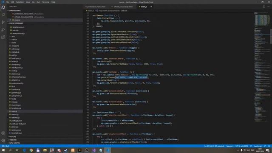Change the Spaces: 4 indentation setting
The height and width of the screenshot is (153, 272).
pyautogui.click(x=229, y=146)
